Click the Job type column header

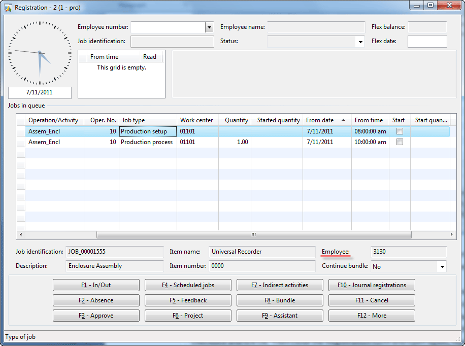tap(147, 120)
